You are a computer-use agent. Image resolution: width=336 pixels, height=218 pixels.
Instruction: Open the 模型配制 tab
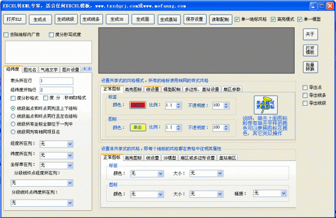(x=172, y=89)
